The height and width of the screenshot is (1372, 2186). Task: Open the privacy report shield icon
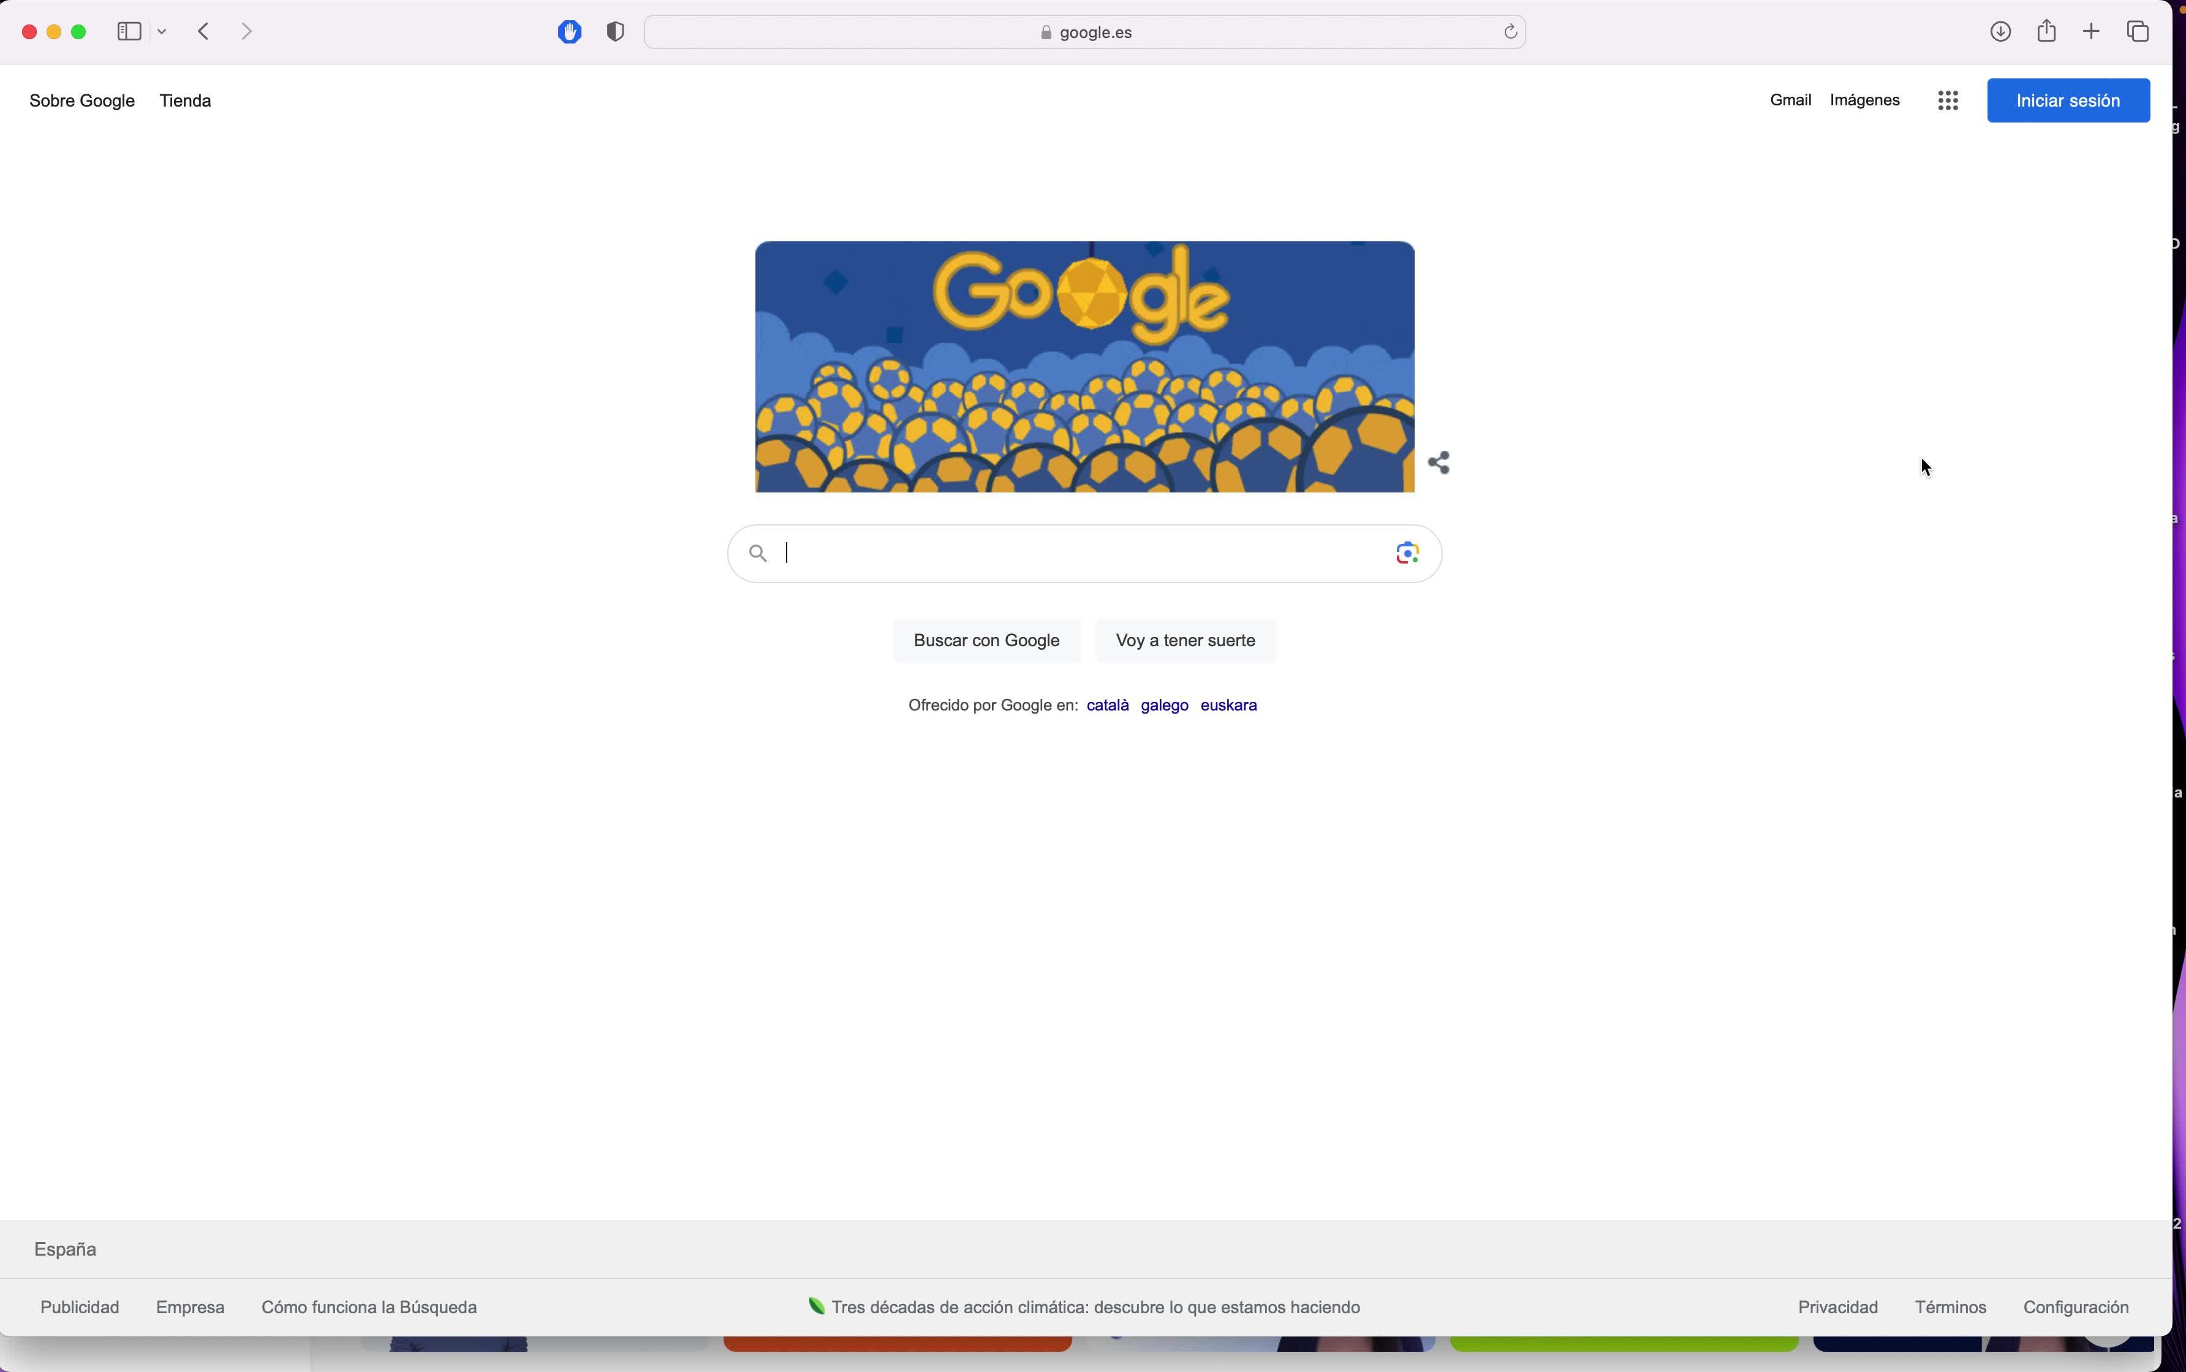click(615, 32)
